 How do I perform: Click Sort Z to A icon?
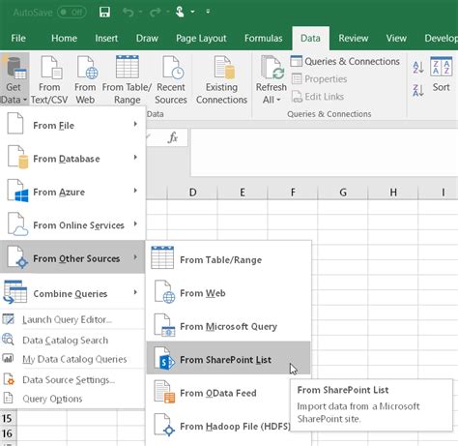click(x=418, y=90)
